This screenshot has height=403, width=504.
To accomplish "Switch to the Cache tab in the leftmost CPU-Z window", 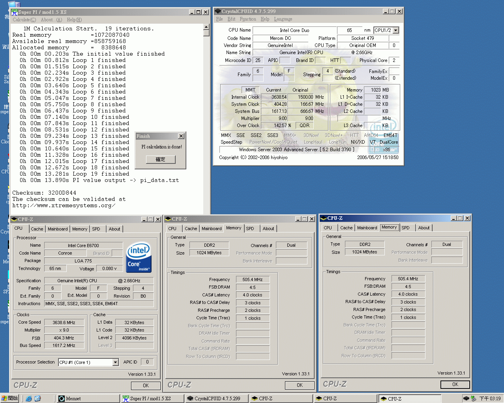I will (37, 229).
